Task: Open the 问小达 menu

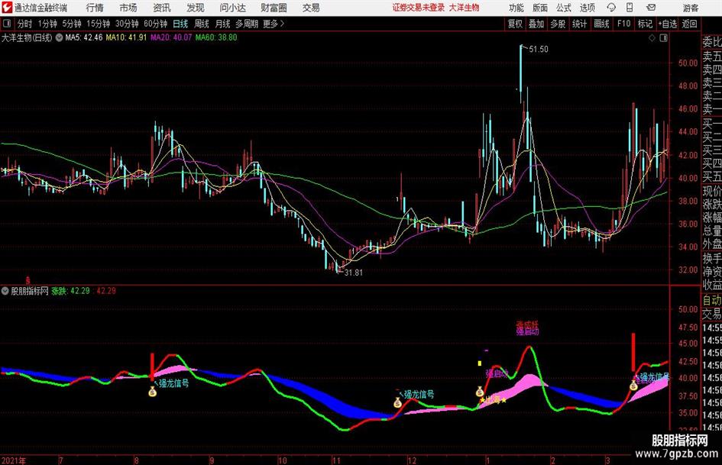Action: tap(232, 8)
